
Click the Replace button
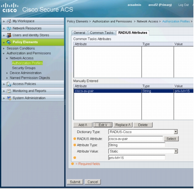[x=123, y=125]
